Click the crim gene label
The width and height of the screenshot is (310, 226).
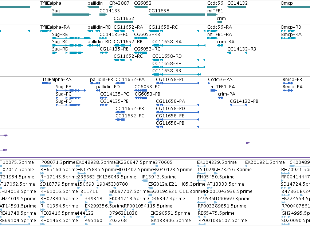pyautogui.click(x=221, y=18)
